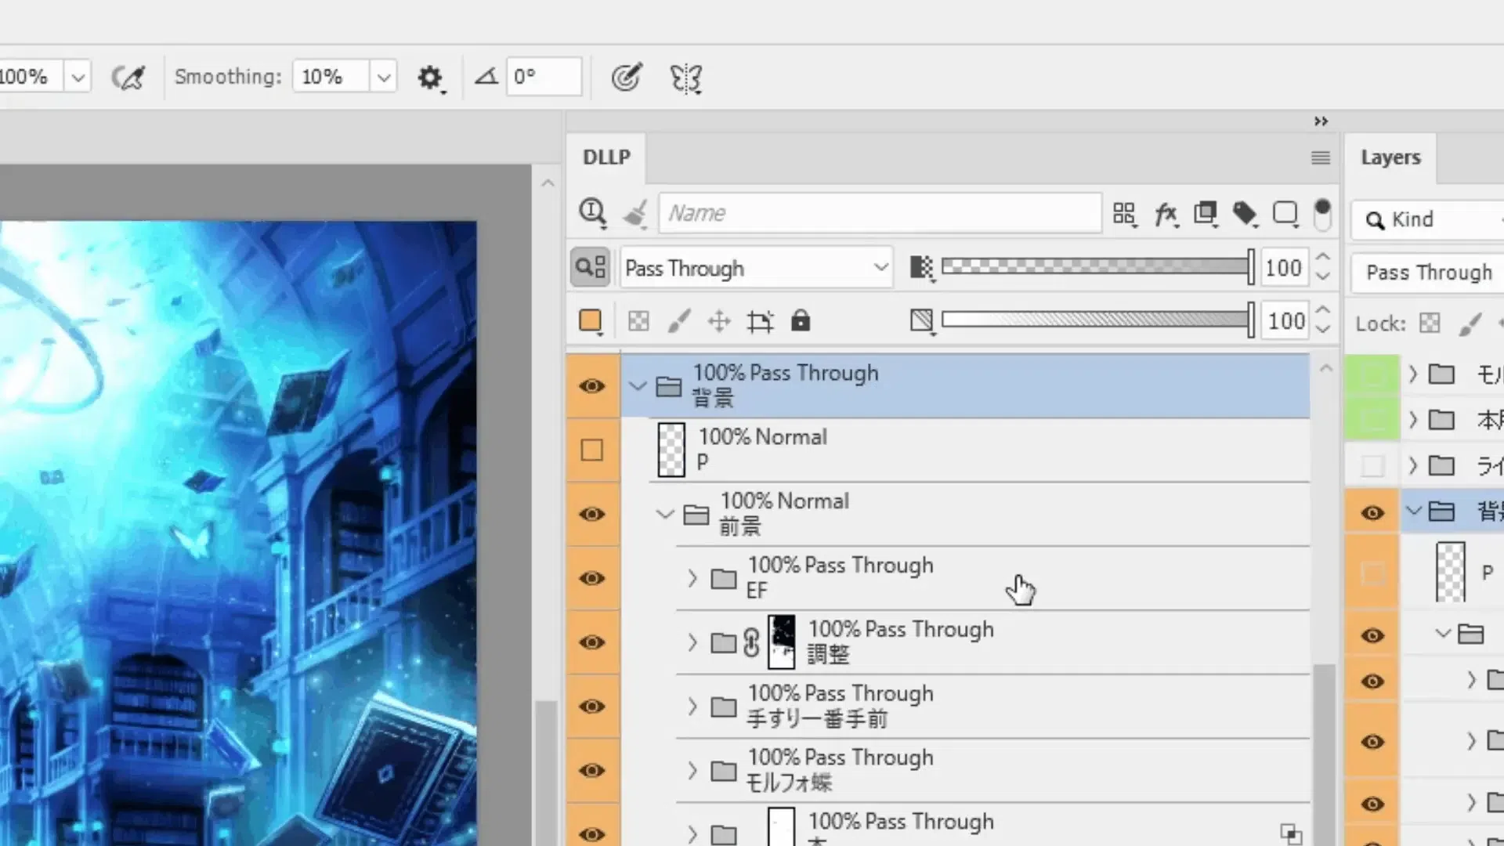The image size is (1504, 846).
Task: Hide the 調整 group
Action: (x=592, y=643)
